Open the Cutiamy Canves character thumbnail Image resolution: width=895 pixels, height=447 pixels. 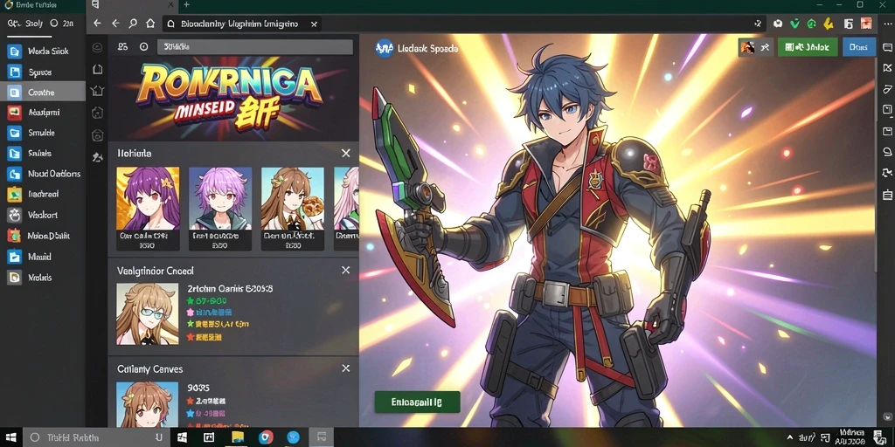[147, 404]
